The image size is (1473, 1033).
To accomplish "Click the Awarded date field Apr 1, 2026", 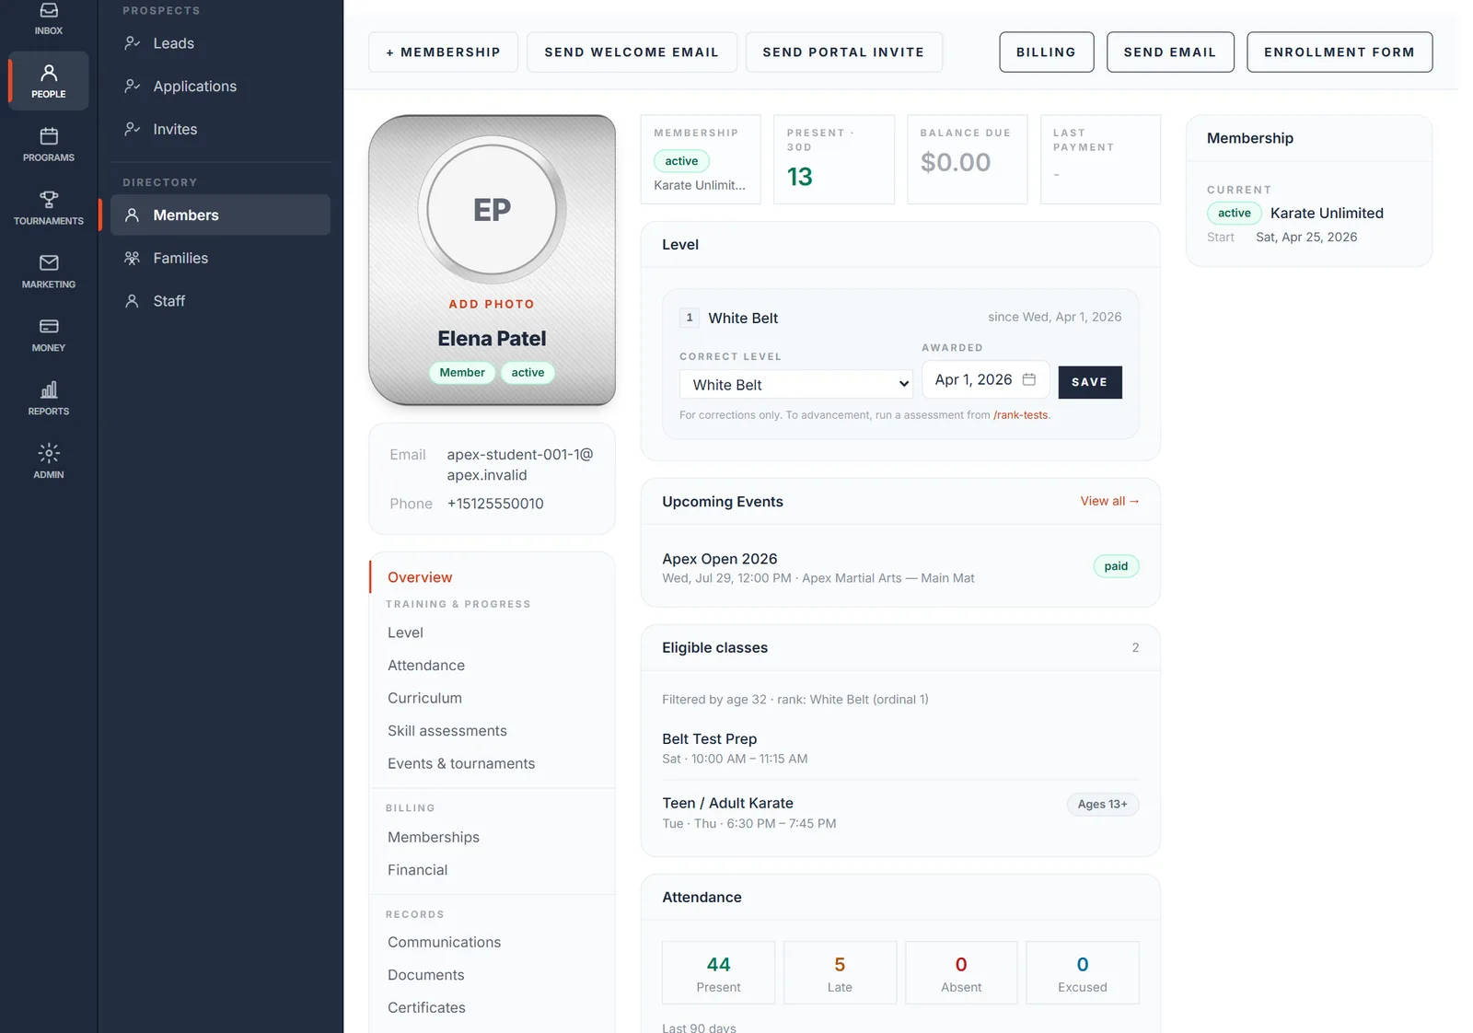I will 986,379.
